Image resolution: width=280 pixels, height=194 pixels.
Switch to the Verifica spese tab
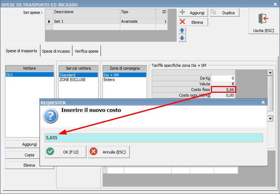(86, 51)
